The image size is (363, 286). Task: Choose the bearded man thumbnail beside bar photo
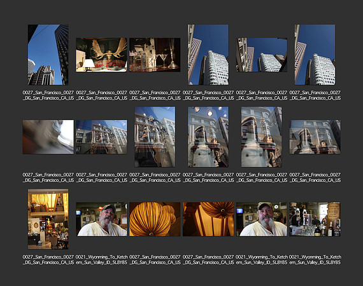262,219
